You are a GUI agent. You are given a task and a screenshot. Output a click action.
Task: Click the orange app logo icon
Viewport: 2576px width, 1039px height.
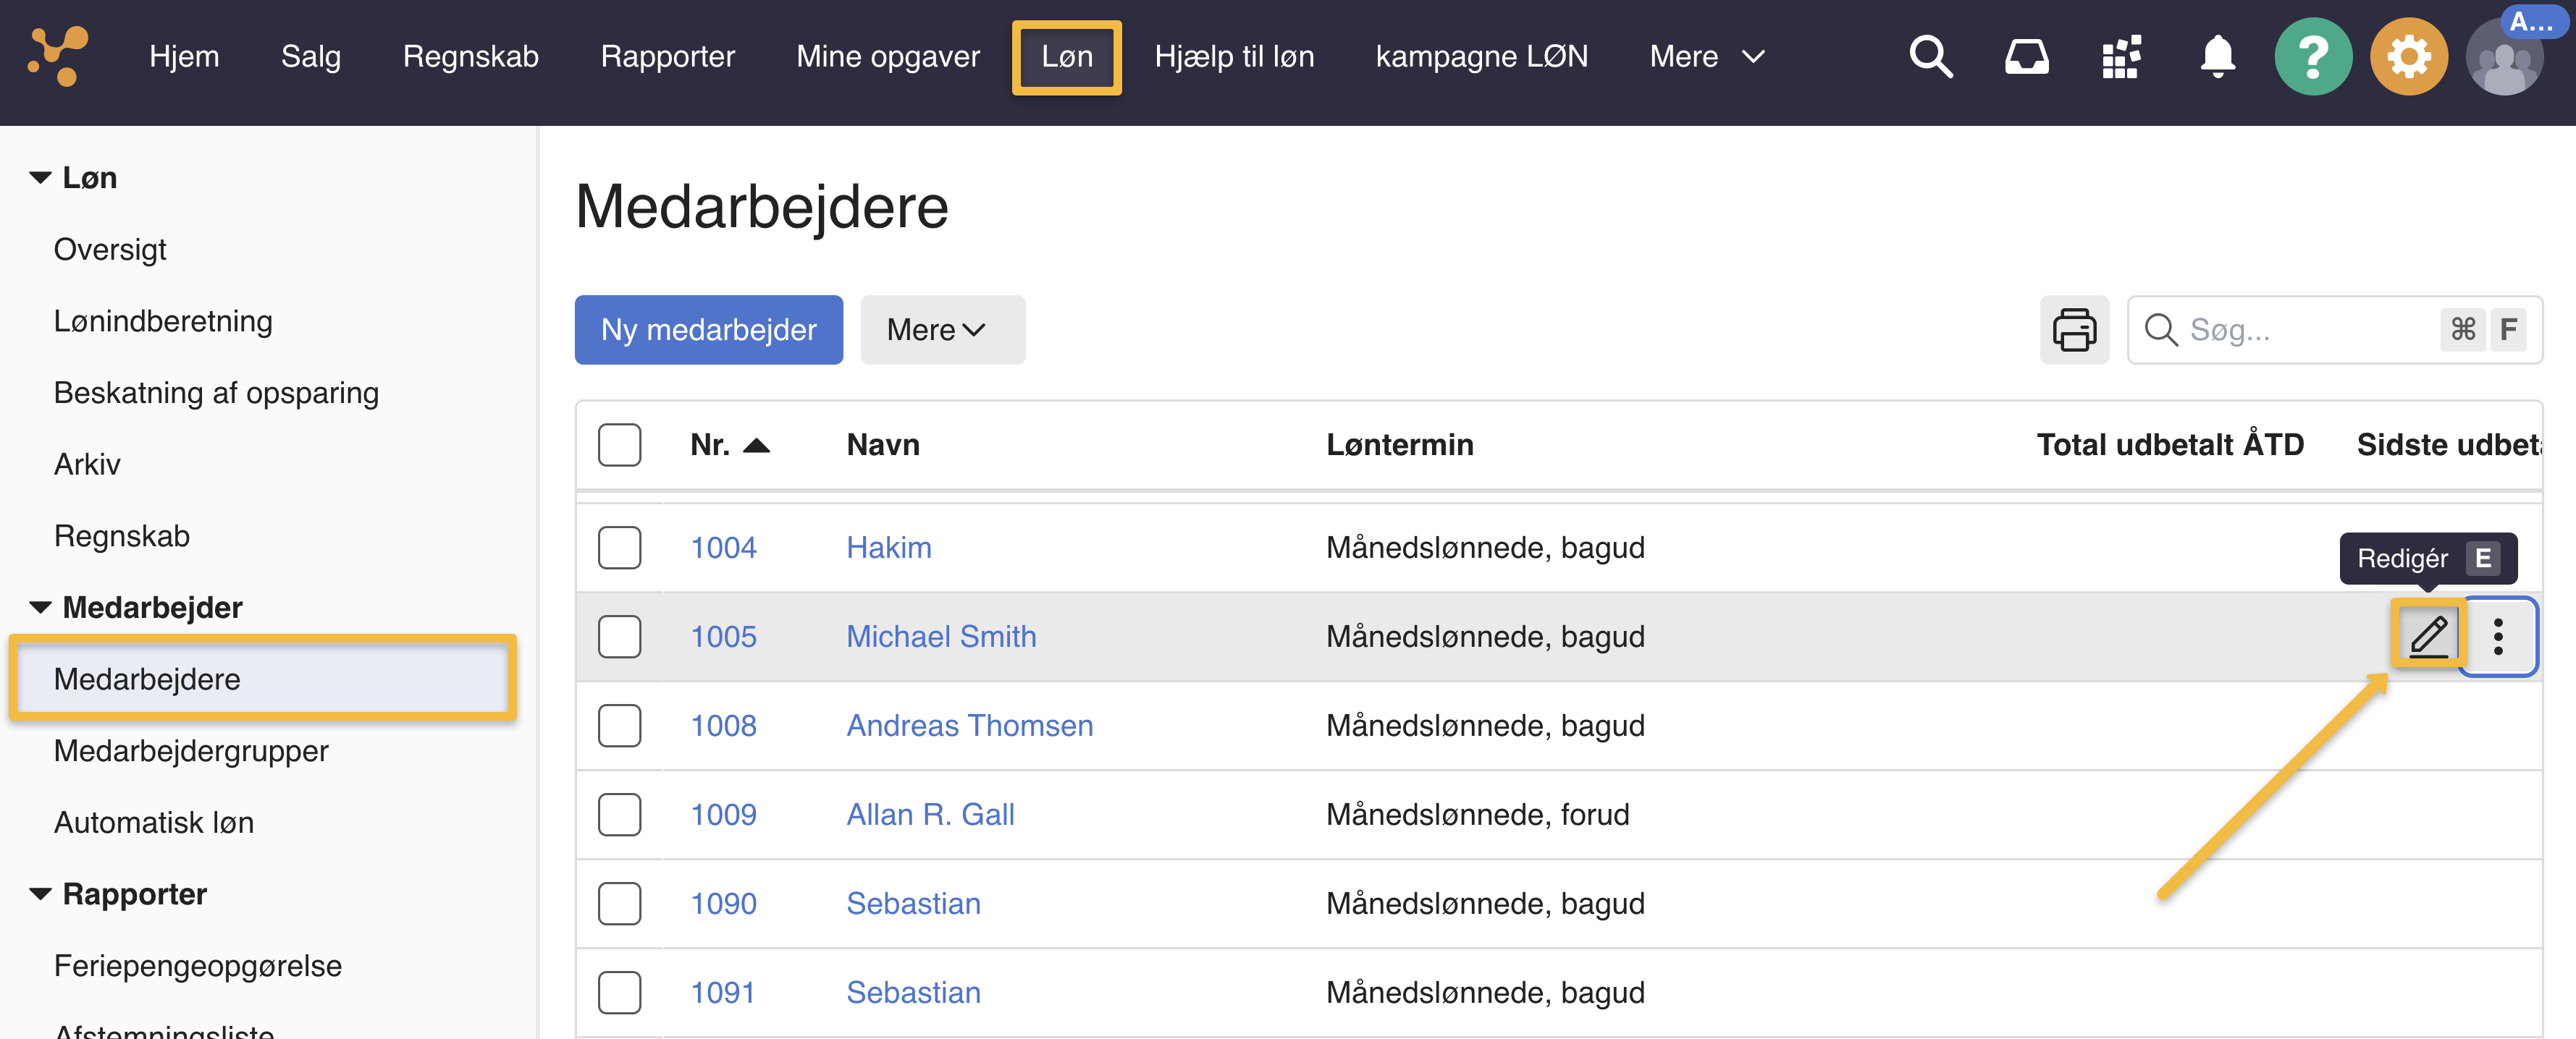(58, 57)
